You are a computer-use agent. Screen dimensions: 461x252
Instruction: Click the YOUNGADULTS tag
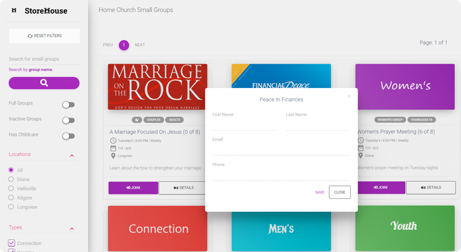tap(422, 120)
